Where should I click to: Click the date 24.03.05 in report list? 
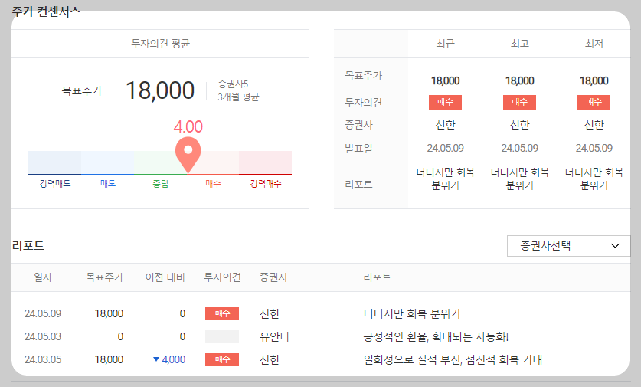click(x=43, y=359)
